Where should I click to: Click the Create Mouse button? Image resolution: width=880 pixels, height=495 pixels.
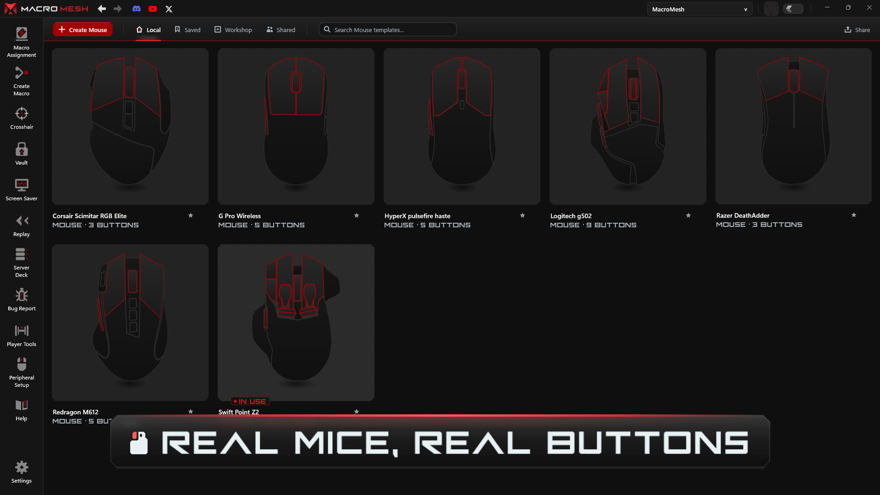click(82, 30)
